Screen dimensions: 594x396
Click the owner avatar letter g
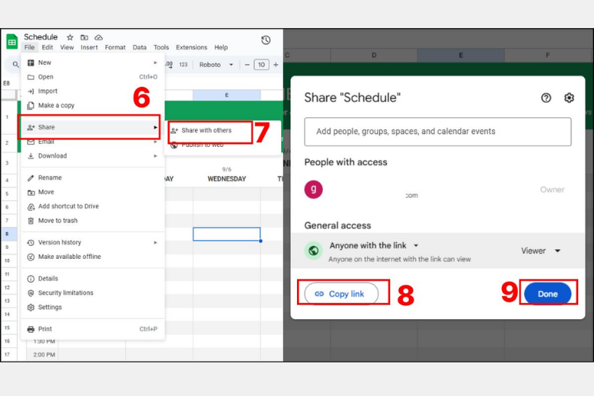coord(313,189)
